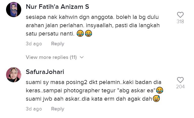
Task: Click the first laughing emoji after "persatu nanti."
Action: (x=80, y=33)
